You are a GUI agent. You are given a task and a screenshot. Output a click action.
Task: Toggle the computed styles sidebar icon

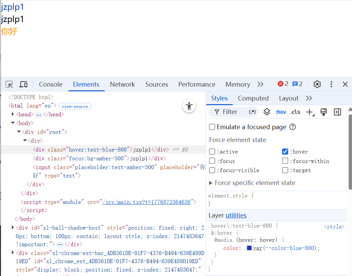[x=337, y=112]
